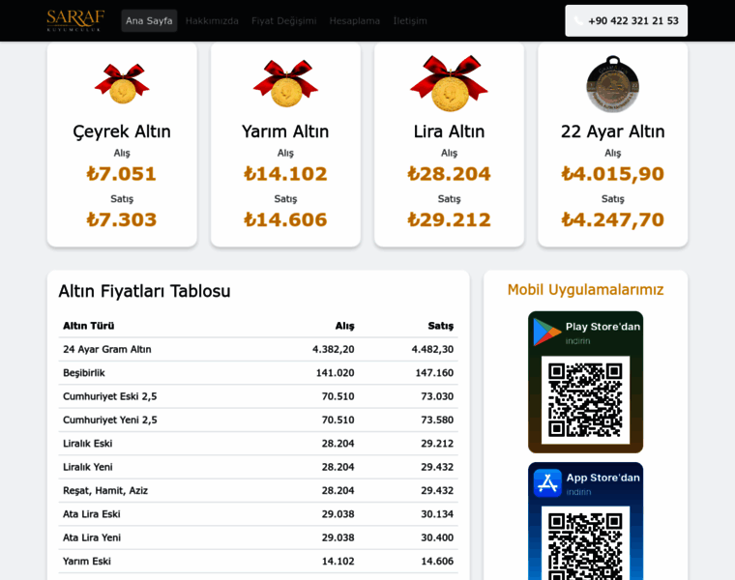Click the Ata Lira Yeni row
The width and height of the screenshot is (735, 580).
257,537
